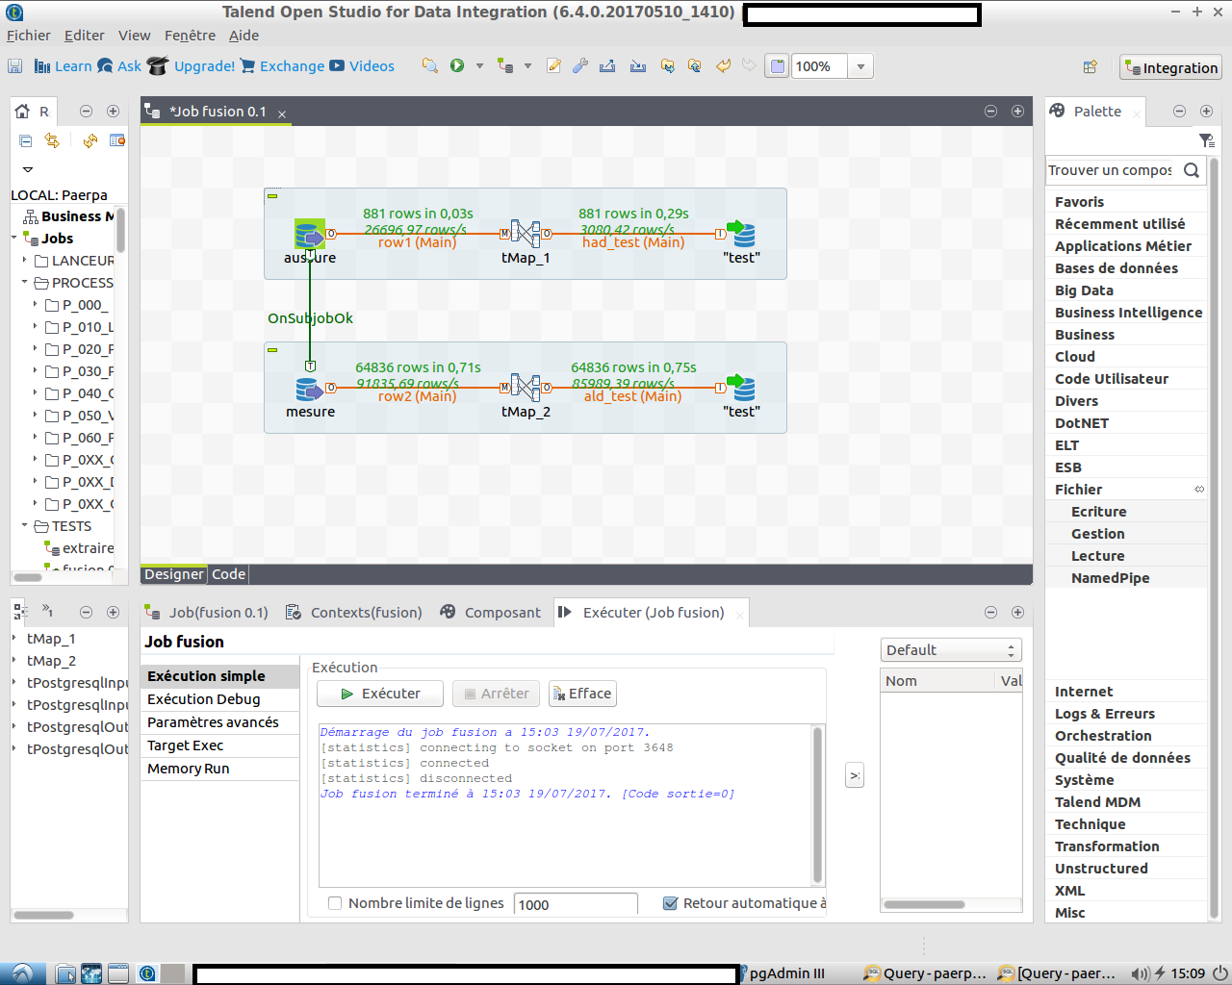Open the dropdown arrow next to create job

coord(527,66)
